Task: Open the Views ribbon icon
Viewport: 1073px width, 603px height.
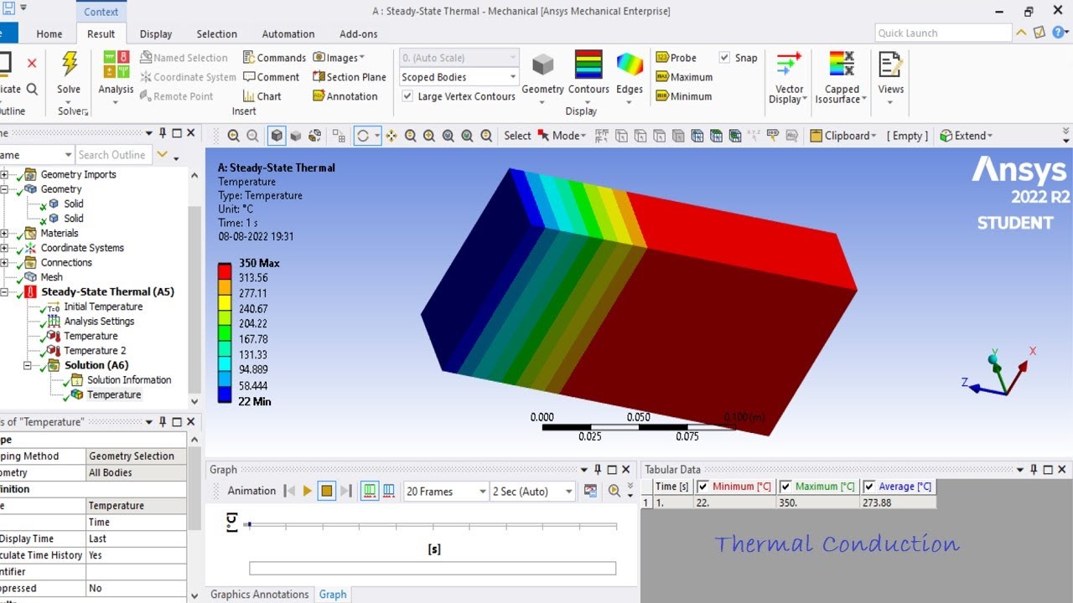Action: point(890,64)
